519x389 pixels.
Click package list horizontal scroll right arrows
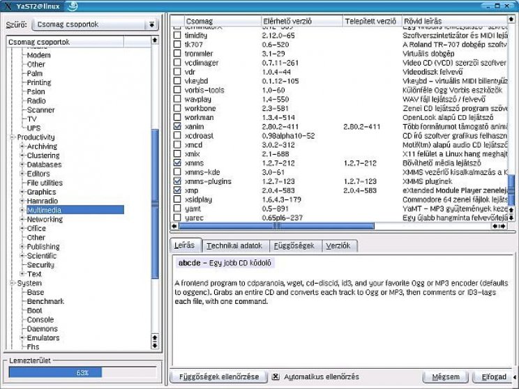click(x=499, y=227)
